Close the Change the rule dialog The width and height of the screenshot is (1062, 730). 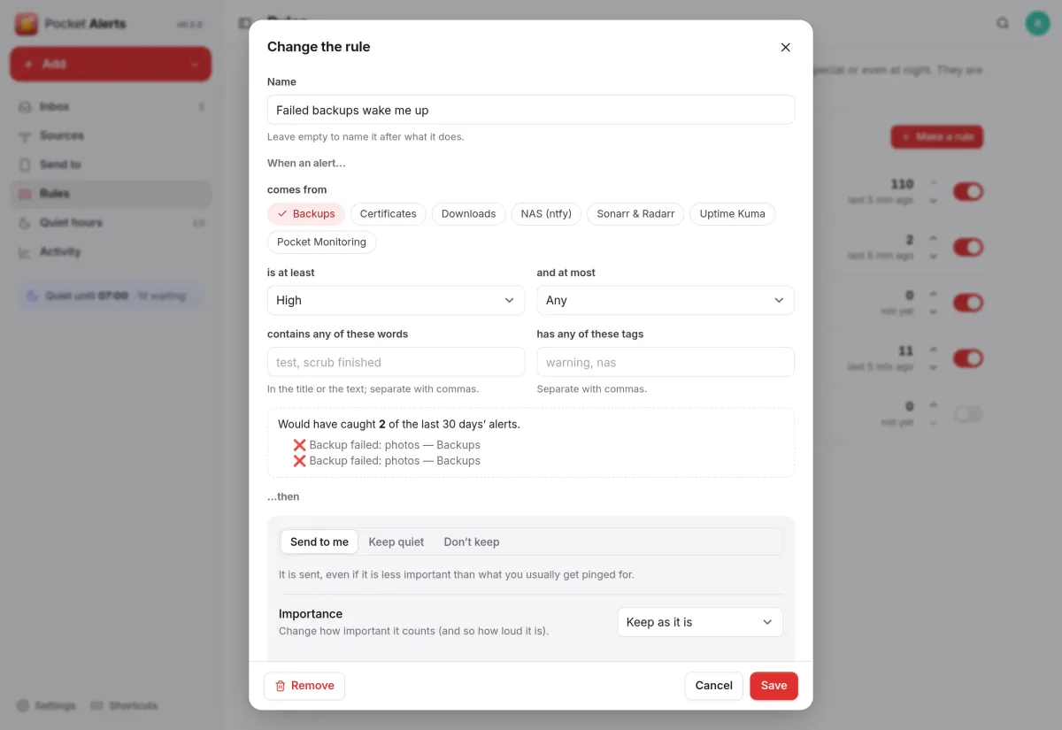(785, 48)
